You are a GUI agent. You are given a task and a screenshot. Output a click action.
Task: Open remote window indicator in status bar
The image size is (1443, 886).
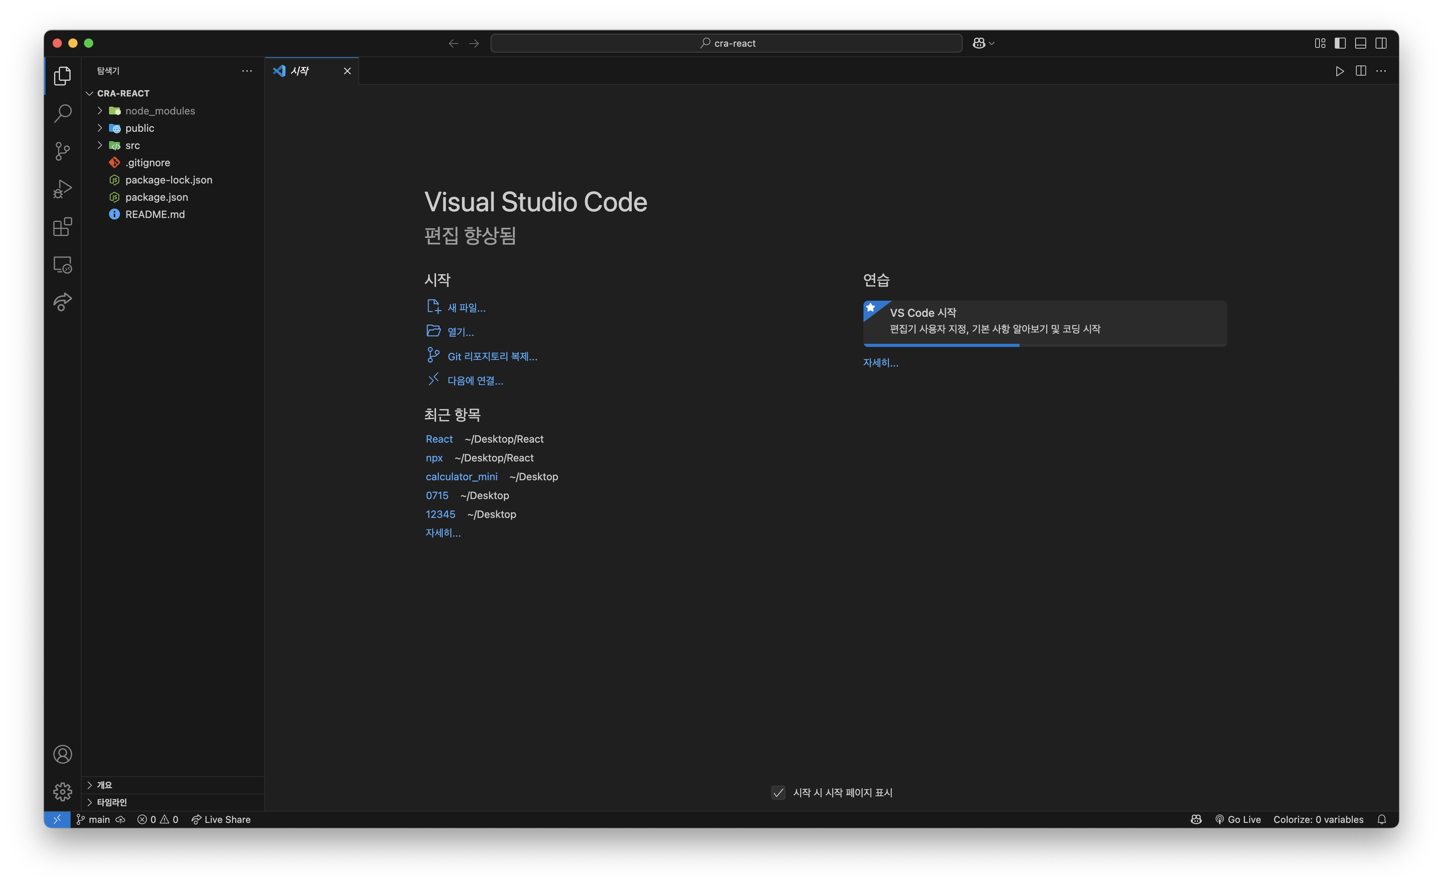(x=57, y=819)
